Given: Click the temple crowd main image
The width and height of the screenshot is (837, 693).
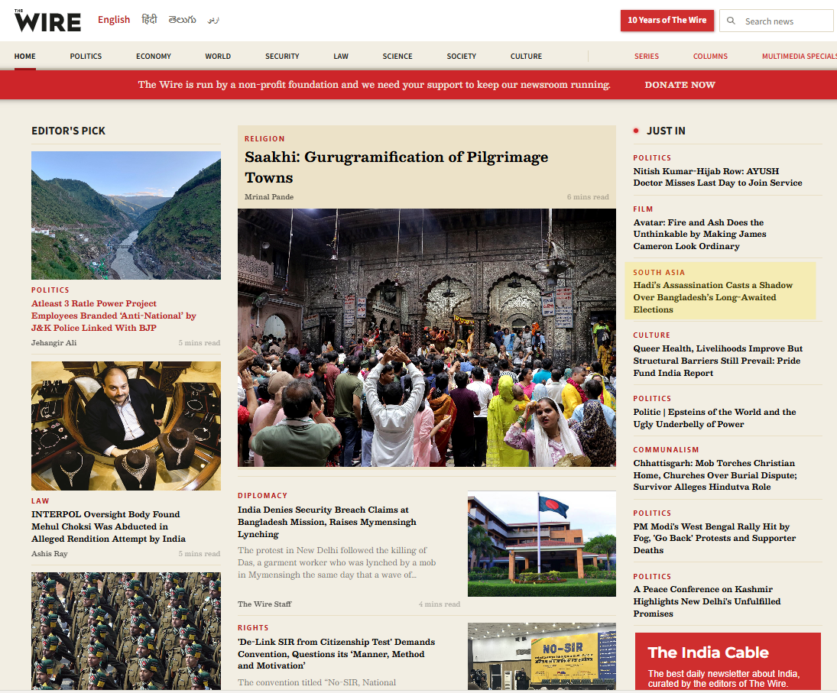Looking at the screenshot, I should click(427, 338).
